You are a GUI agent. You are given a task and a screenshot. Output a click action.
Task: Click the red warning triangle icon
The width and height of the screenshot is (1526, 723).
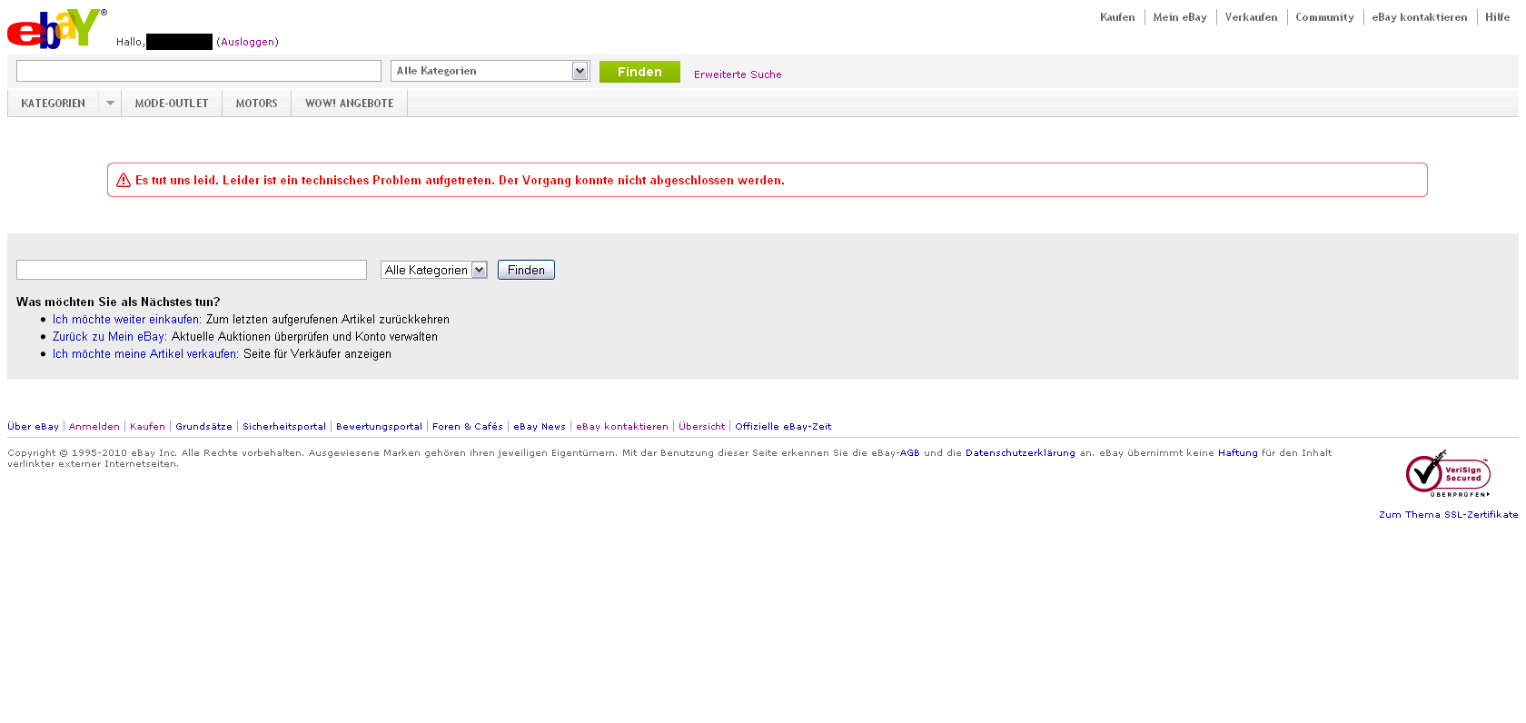pyautogui.click(x=124, y=180)
